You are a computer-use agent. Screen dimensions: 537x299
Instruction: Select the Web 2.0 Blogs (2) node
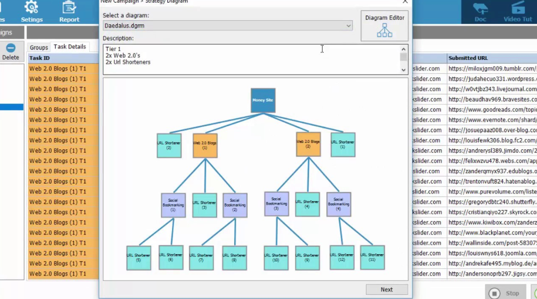click(x=308, y=144)
